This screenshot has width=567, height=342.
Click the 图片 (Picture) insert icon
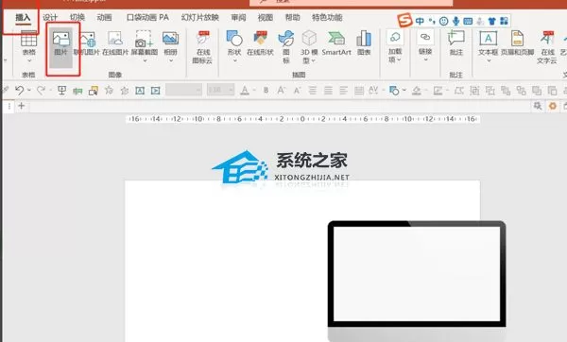point(61,43)
